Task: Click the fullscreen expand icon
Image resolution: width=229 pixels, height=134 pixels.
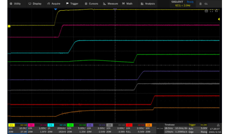Action: [x=211, y=11]
